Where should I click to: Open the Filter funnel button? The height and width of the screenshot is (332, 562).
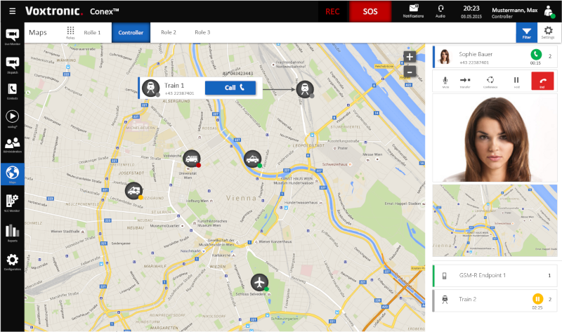pyautogui.click(x=526, y=32)
